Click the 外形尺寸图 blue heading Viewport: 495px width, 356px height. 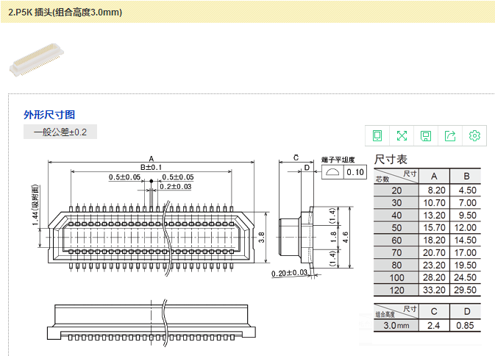click(x=49, y=115)
